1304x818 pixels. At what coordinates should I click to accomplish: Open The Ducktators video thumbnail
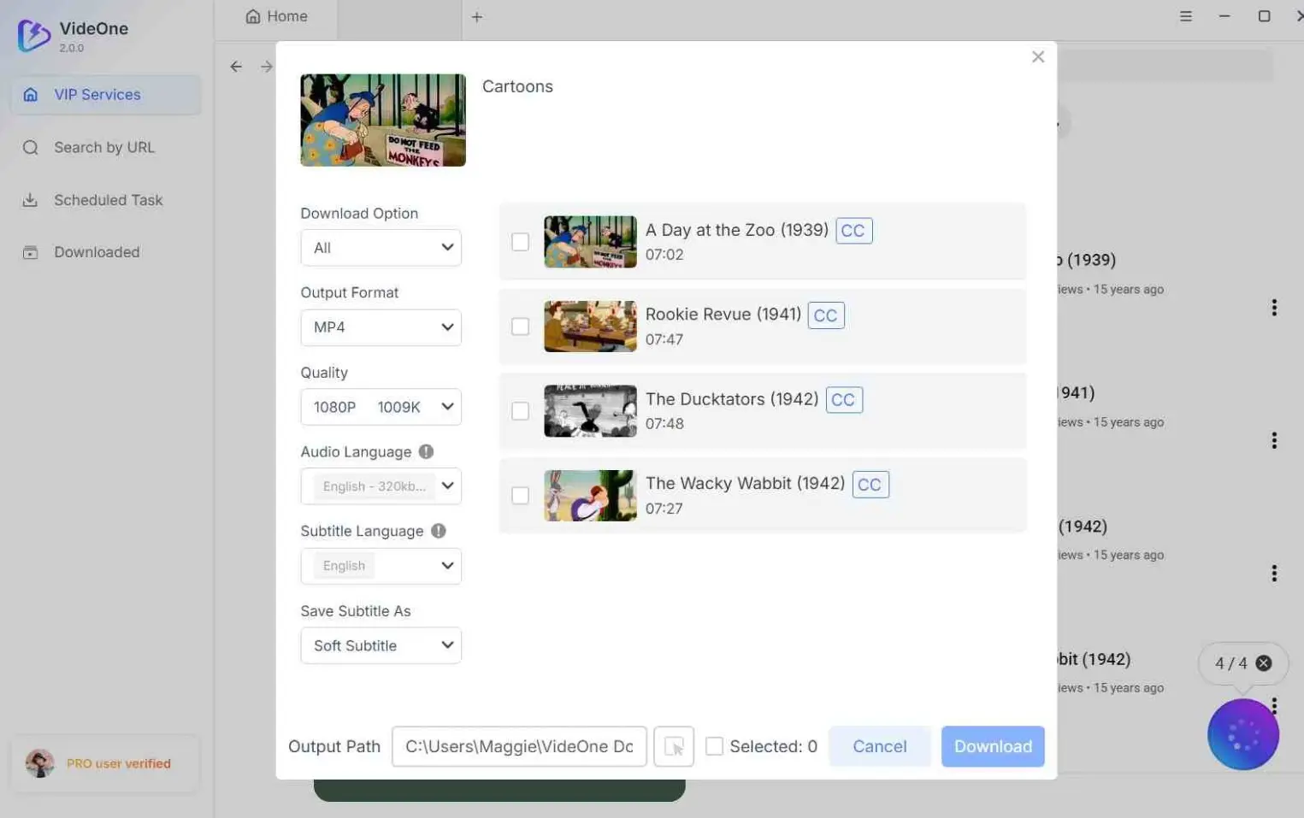pyautogui.click(x=590, y=411)
